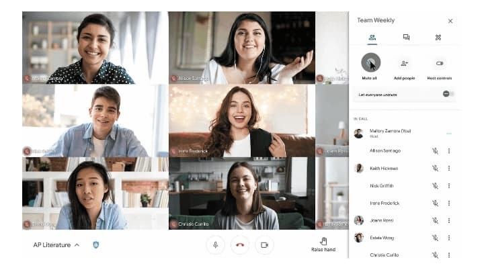Click Christie Carillo's name in participant list

385,255
